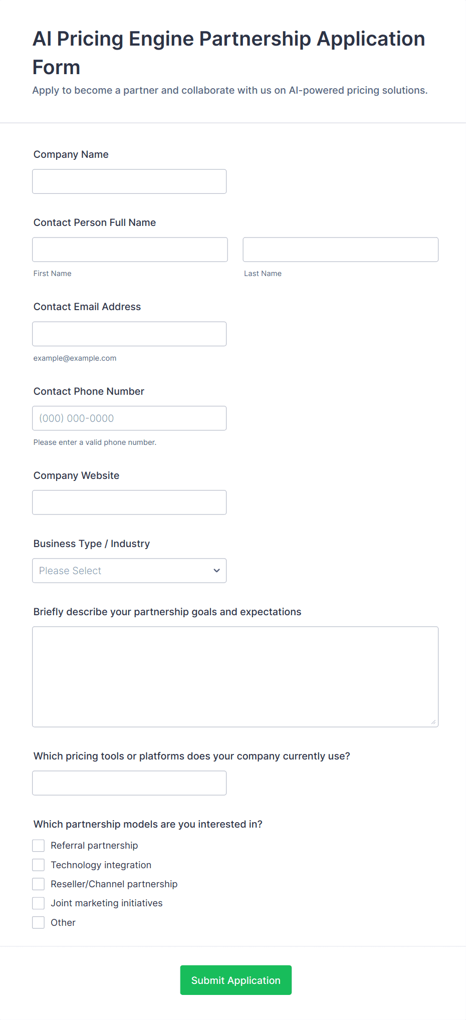Click the partnership goals text area

[235, 676]
